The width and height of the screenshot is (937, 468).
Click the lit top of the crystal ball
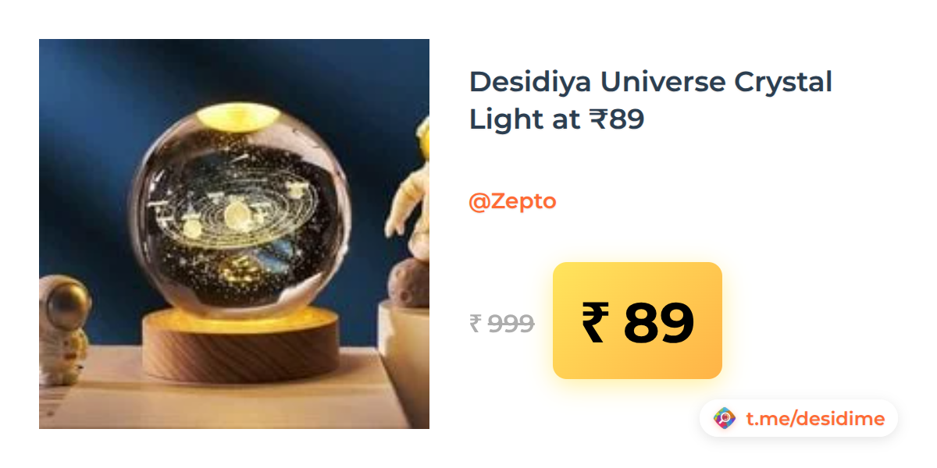pos(238,116)
